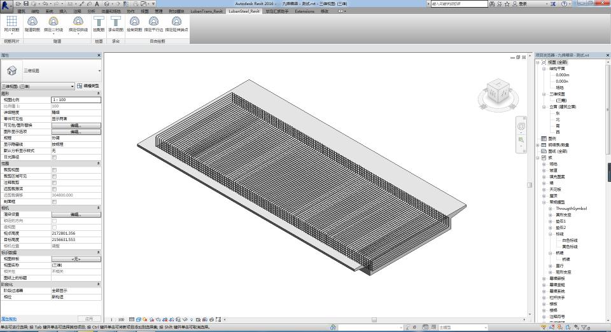Open the Revit application menu button
Screen dimensions: 611x332
pos(6,4)
